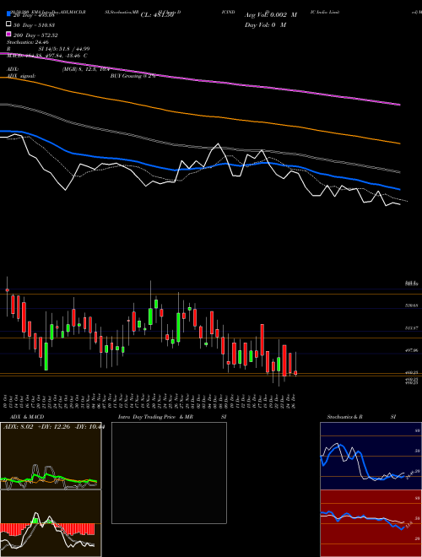Click the 'BUY Growing @ 2%' signal text
The width and height of the screenshot is (422, 557).
[133, 76]
